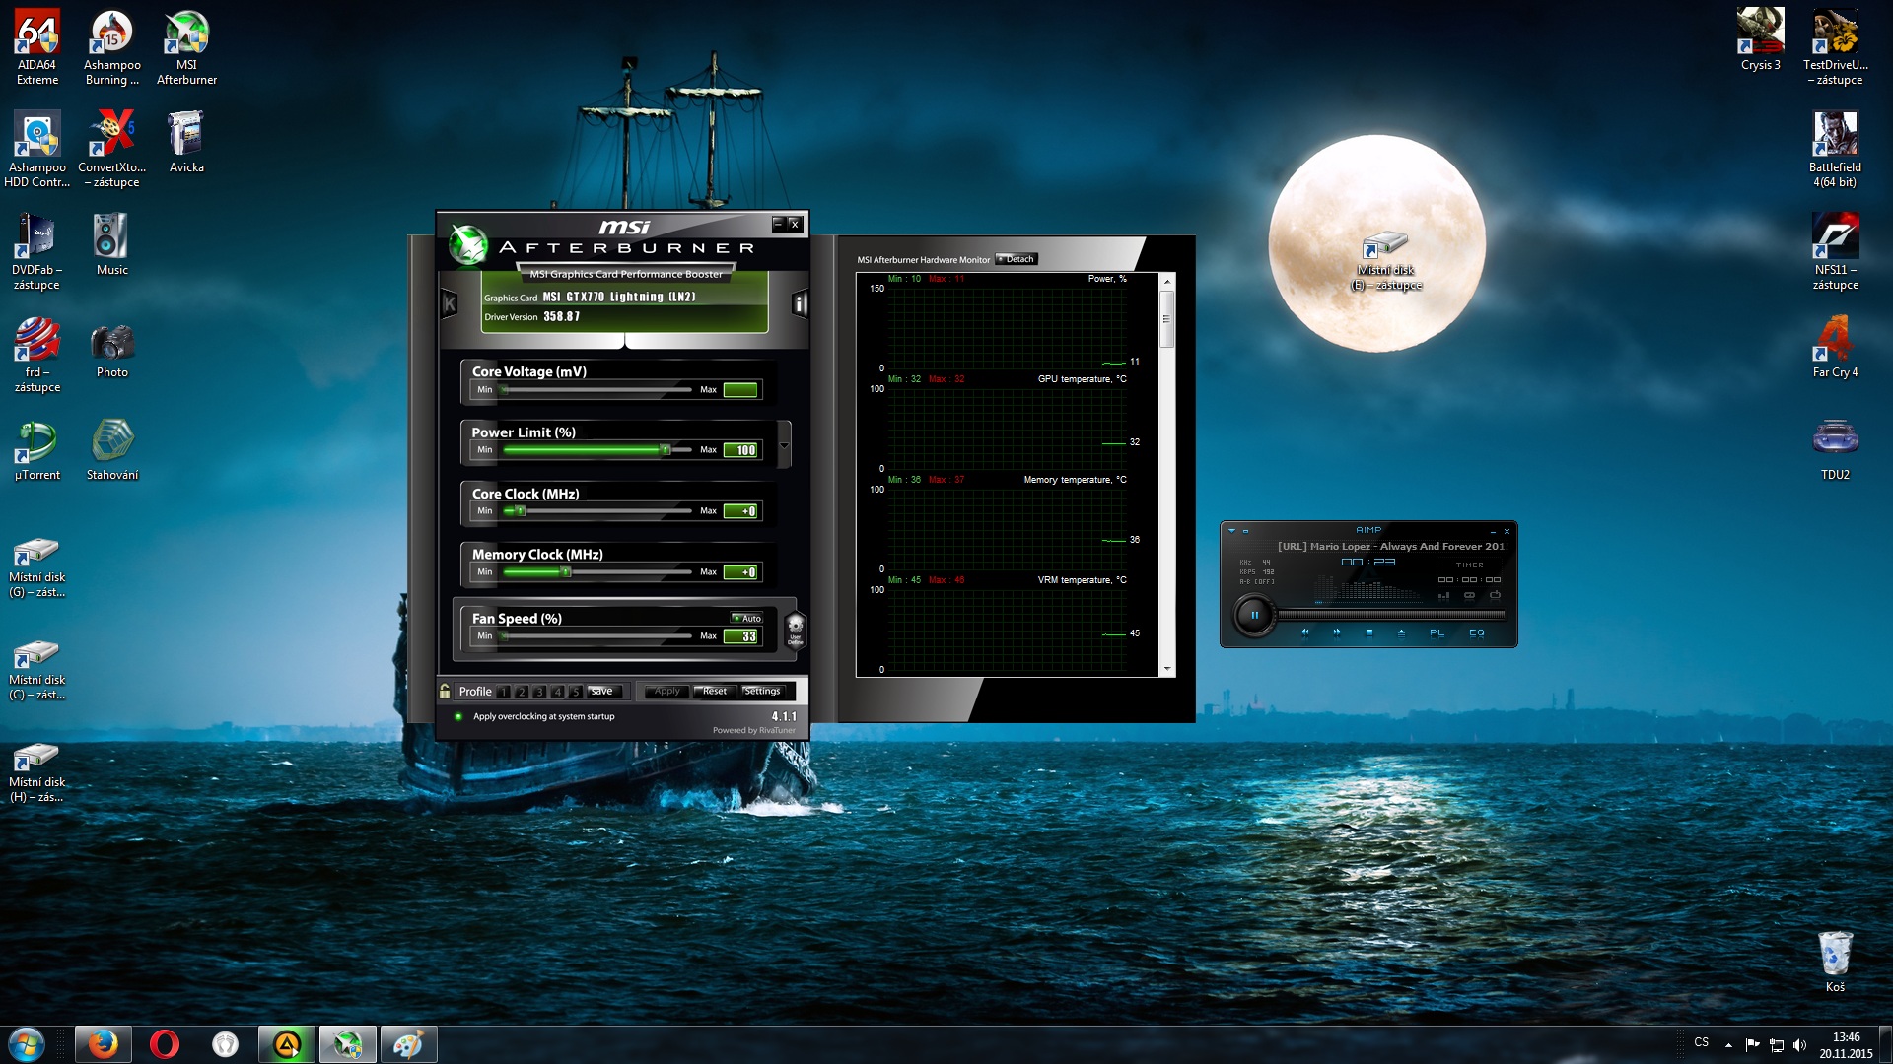Image resolution: width=1893 pixels, height=1064 pixels.
Task: Select profile slot 1
Action: 504,692
